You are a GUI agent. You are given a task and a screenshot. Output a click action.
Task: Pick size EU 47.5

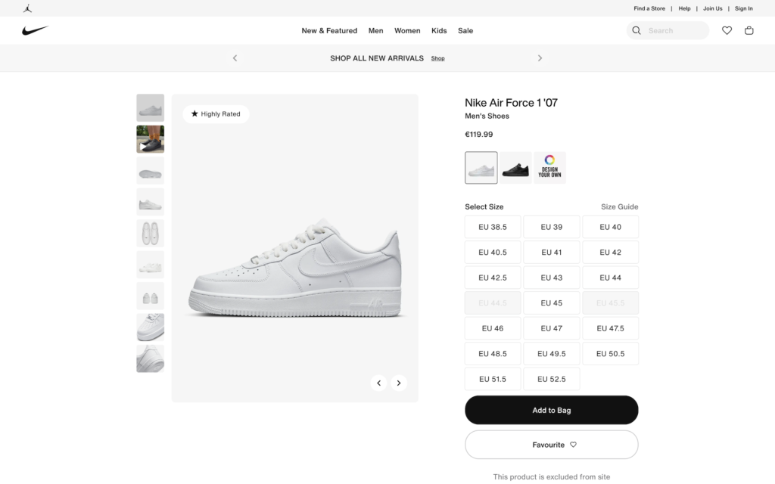610,328
